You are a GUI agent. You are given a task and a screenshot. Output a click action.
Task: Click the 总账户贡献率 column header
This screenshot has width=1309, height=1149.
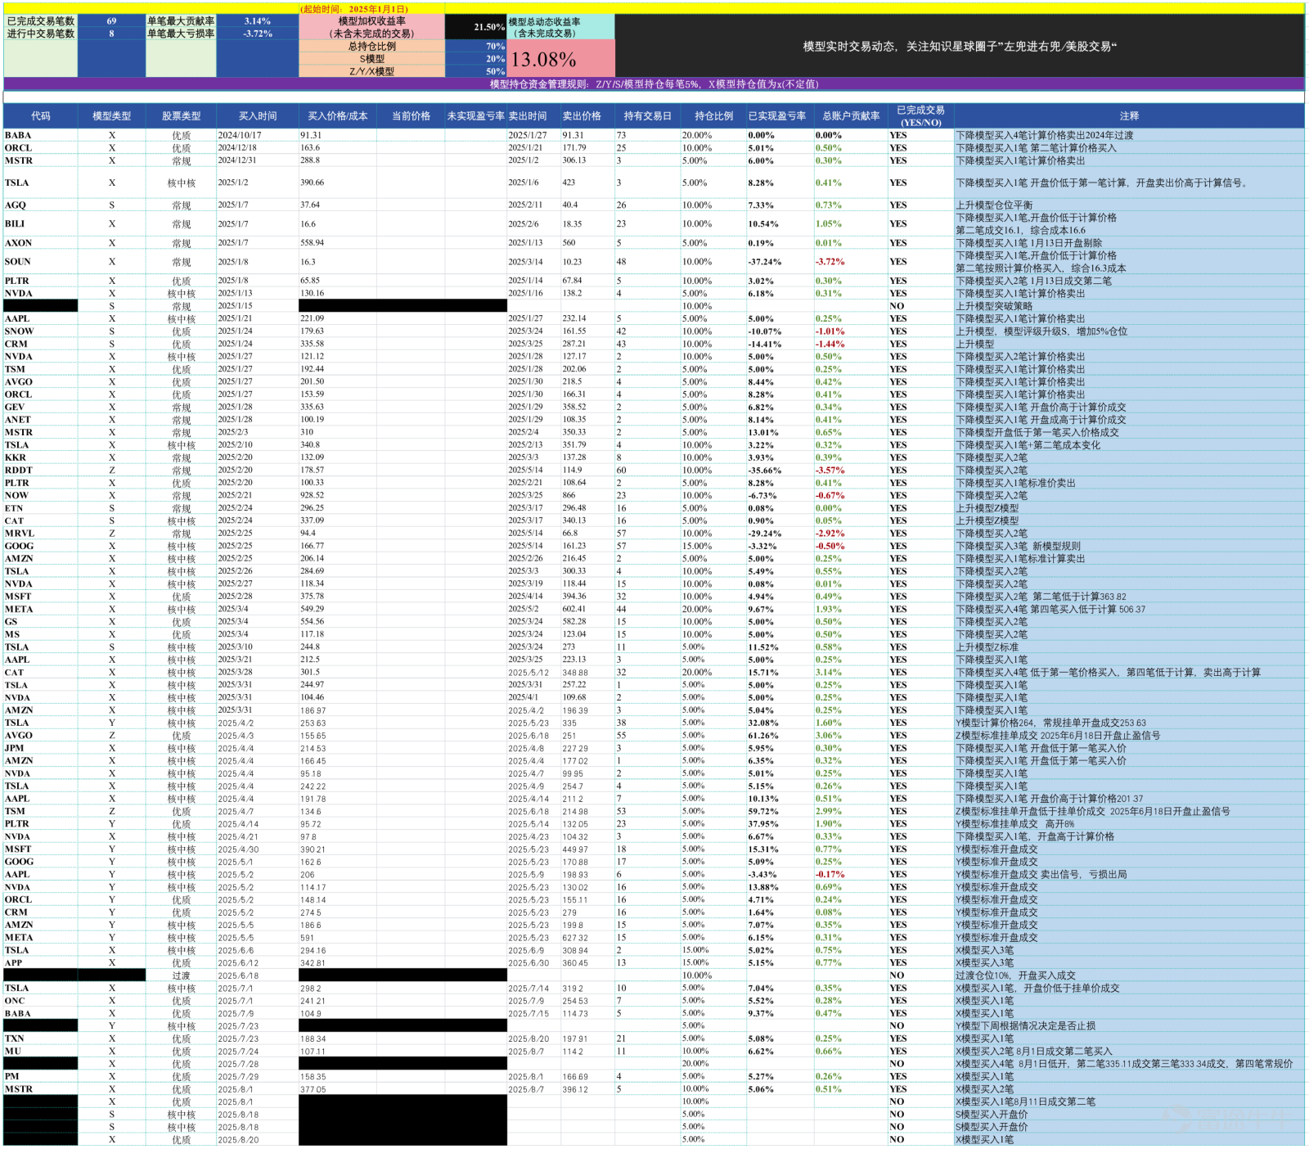coord(851,116)
